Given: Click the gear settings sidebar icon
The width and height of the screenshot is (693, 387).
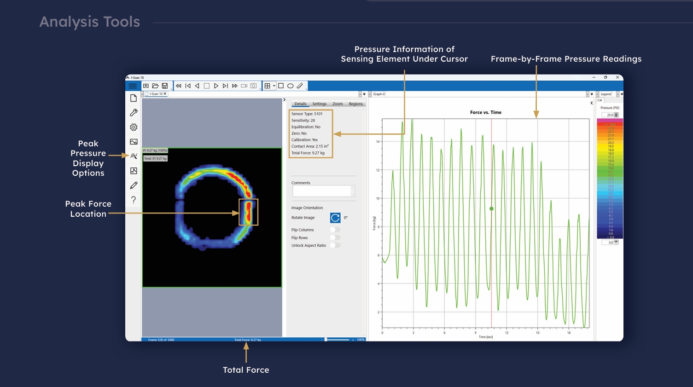Looking at the screenshot, I should (x=134, y=127).
